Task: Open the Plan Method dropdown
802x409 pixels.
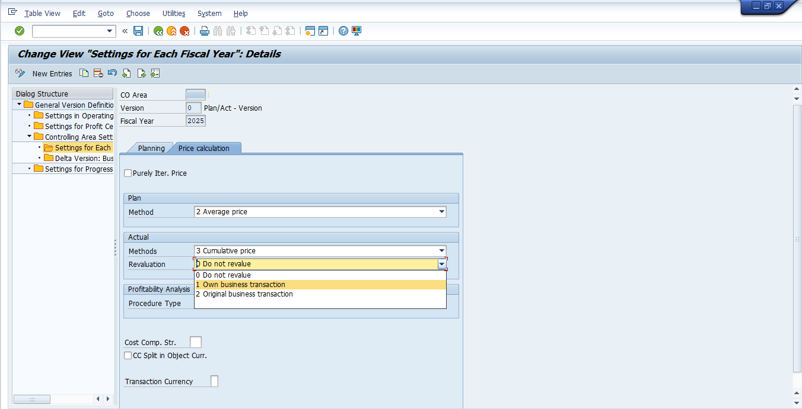Action: click(441, 212)
